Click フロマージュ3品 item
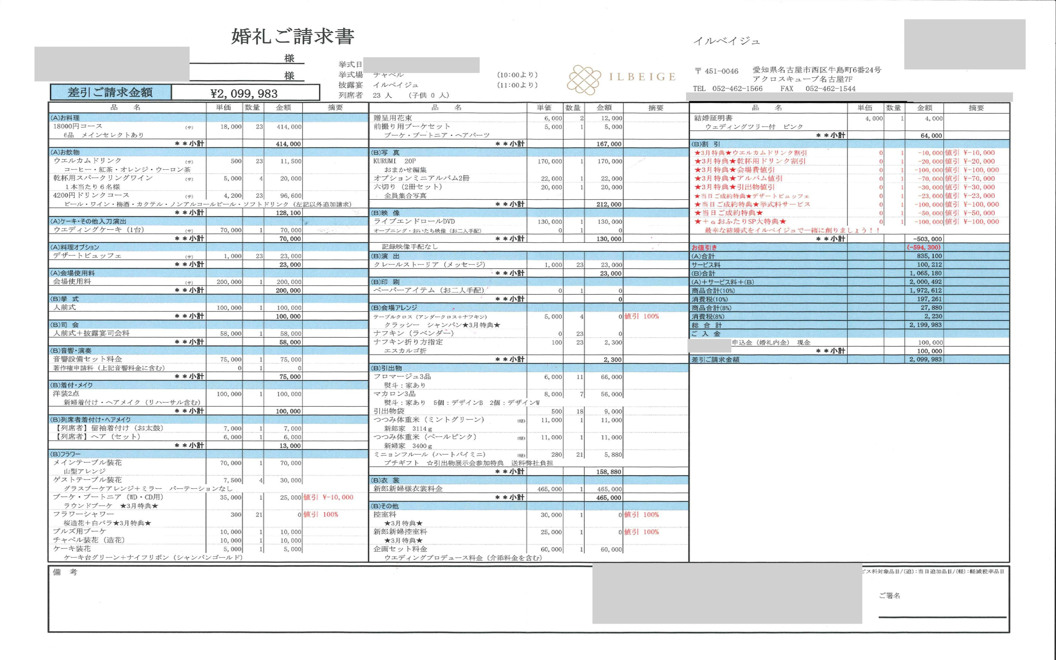This screenshot has width=1056, height=660. pyautogui.click(x=402, y=377)
